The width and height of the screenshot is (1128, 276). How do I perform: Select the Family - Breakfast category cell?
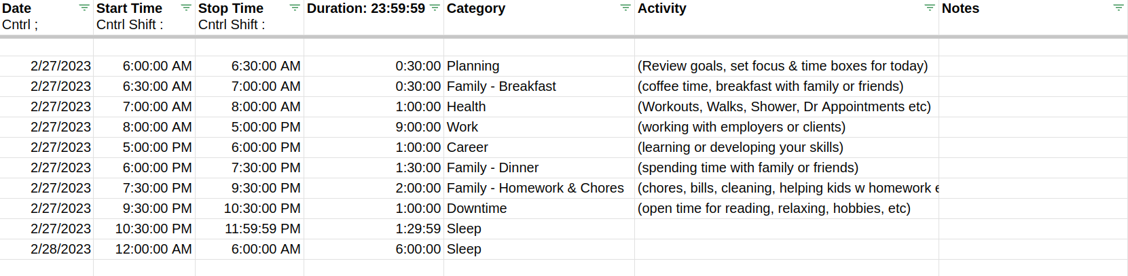click(539, 87)
